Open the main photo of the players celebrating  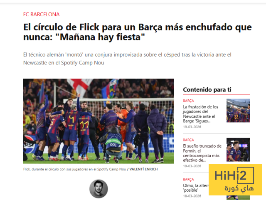(x=99, y=121)
